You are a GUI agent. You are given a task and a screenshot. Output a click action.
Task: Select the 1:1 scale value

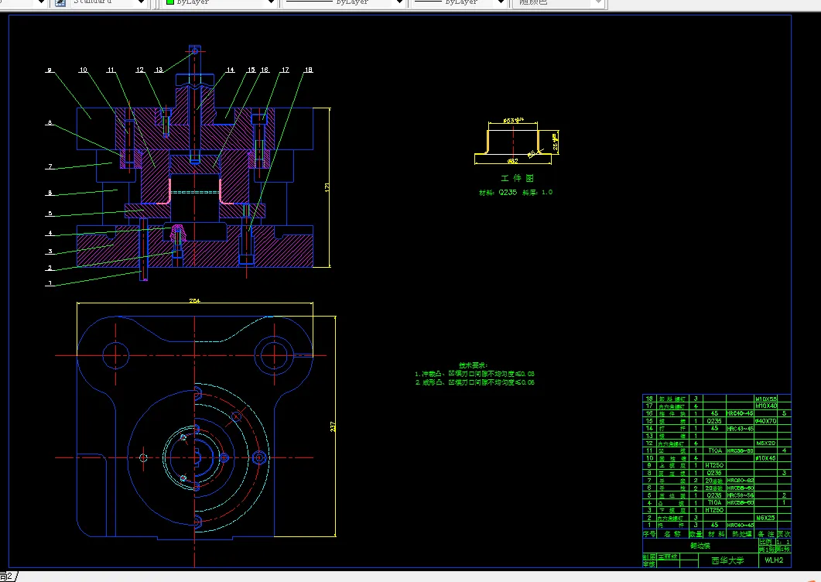[783, 543]
